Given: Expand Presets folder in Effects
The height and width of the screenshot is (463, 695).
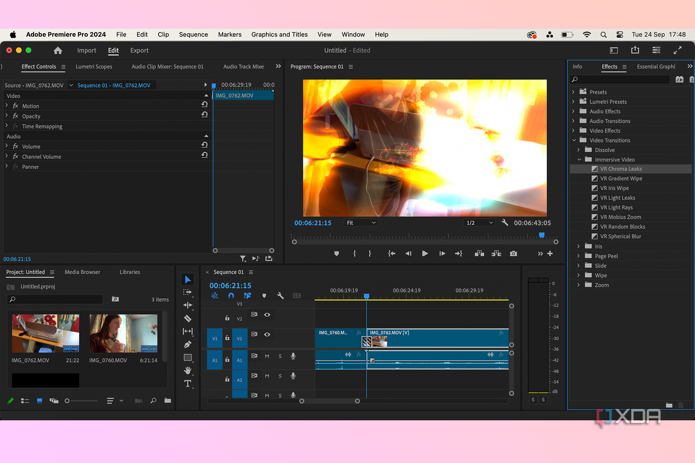Looking at the screenshot, I should point(573,92).
